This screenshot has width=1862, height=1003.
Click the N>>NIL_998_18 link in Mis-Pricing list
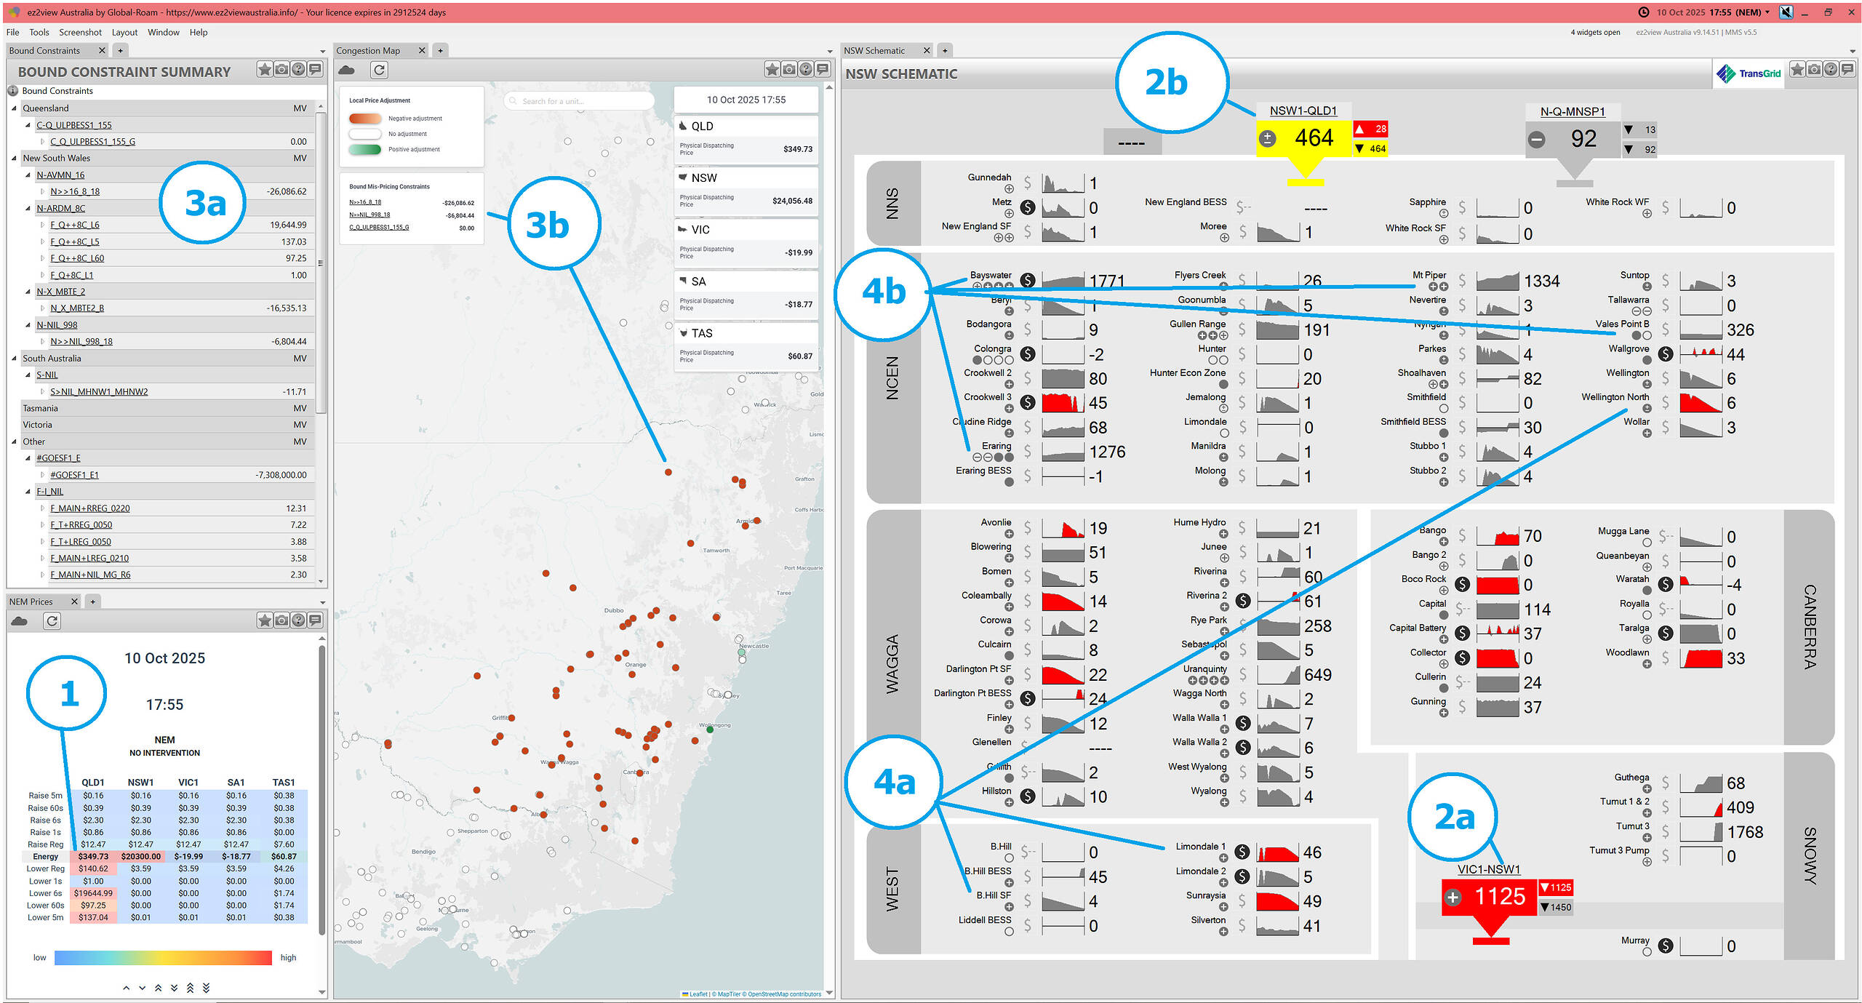click(369, 215)
